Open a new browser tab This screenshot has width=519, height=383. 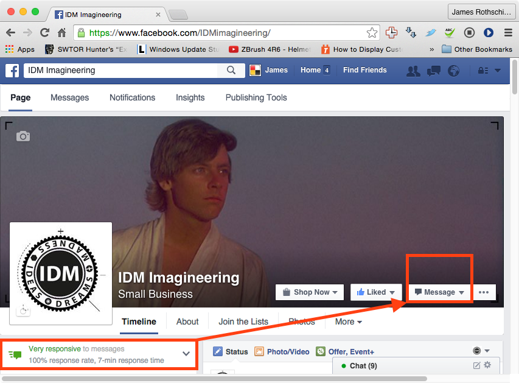(178, 15)
